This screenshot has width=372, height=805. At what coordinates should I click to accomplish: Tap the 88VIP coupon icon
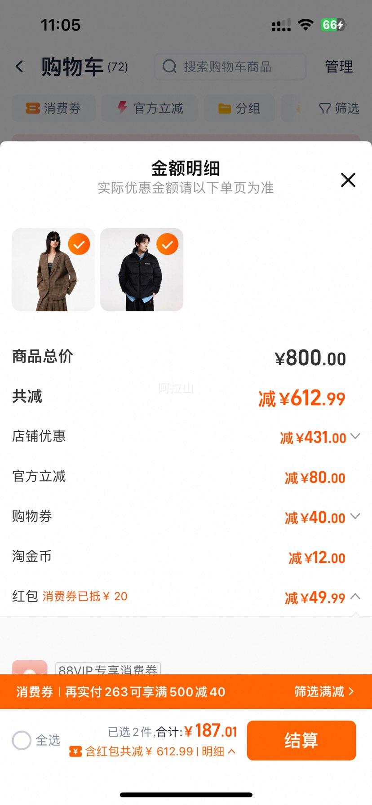(x=30, y=668)
